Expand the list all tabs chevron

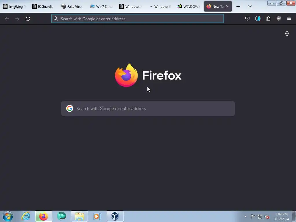point(249,6)
